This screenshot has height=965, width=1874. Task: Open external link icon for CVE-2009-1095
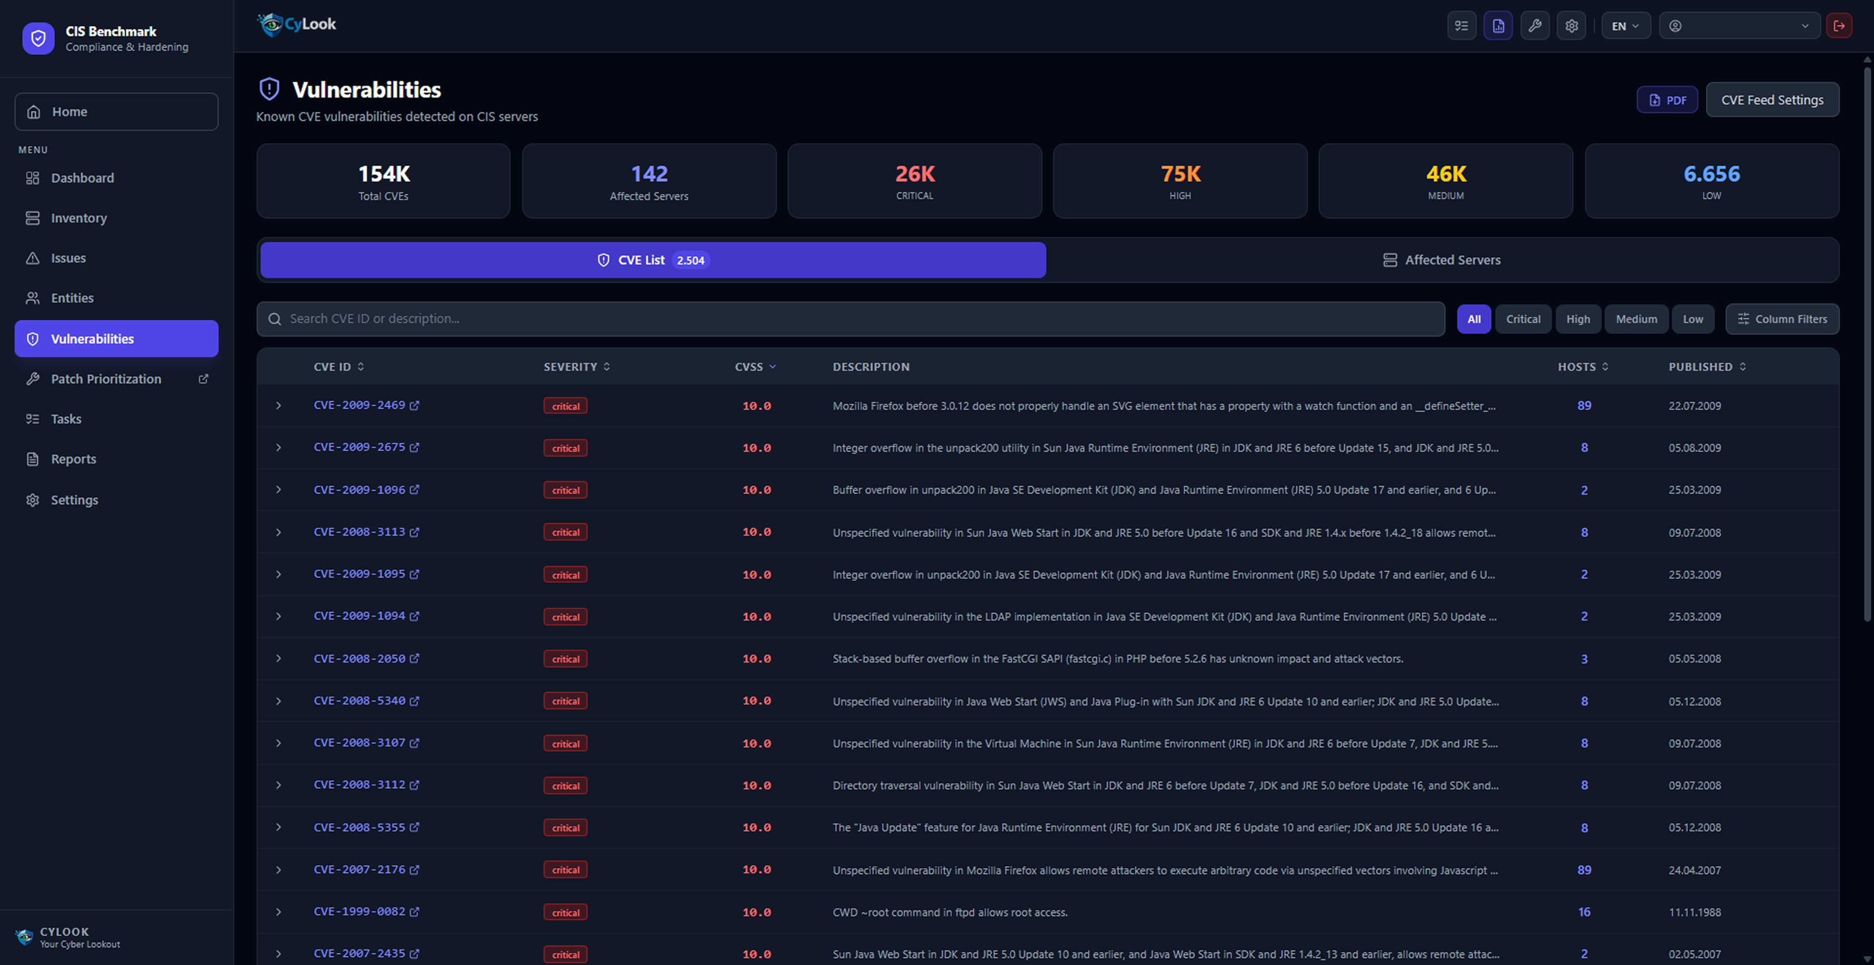[x=415, y=575]
